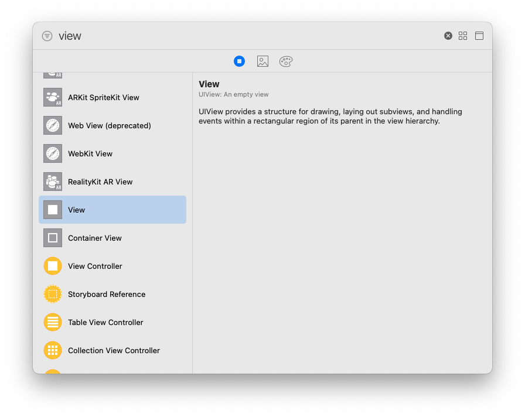Select the Table View Controller icon
Screen dimensions: 525x417
53,322
